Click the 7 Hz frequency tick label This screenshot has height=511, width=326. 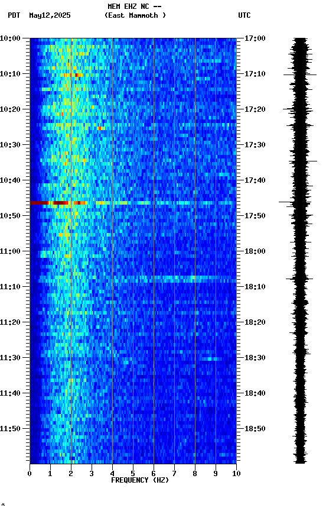[174, 474]
